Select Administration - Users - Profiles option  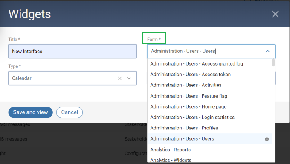[x=209, y=128]
